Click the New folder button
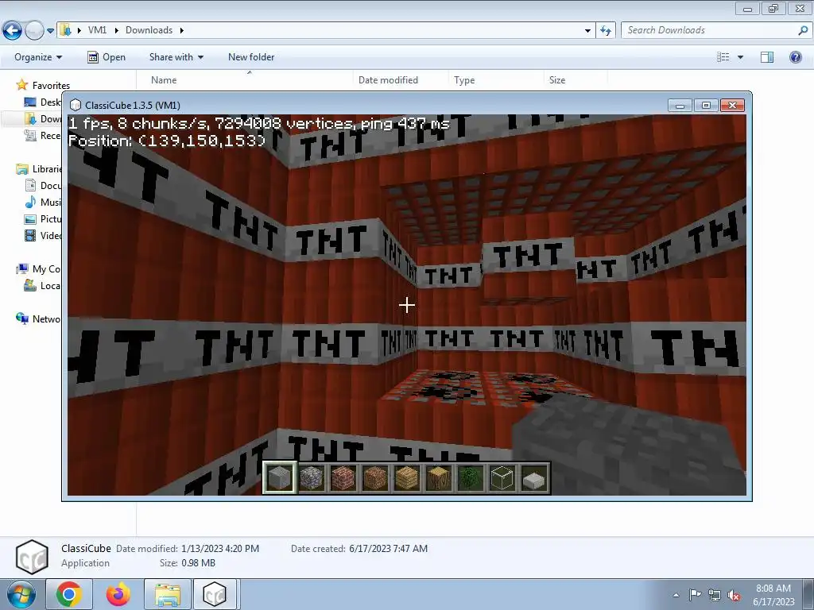Image resolution: width=814 pixels, height=610 pixels. point(251,57)
